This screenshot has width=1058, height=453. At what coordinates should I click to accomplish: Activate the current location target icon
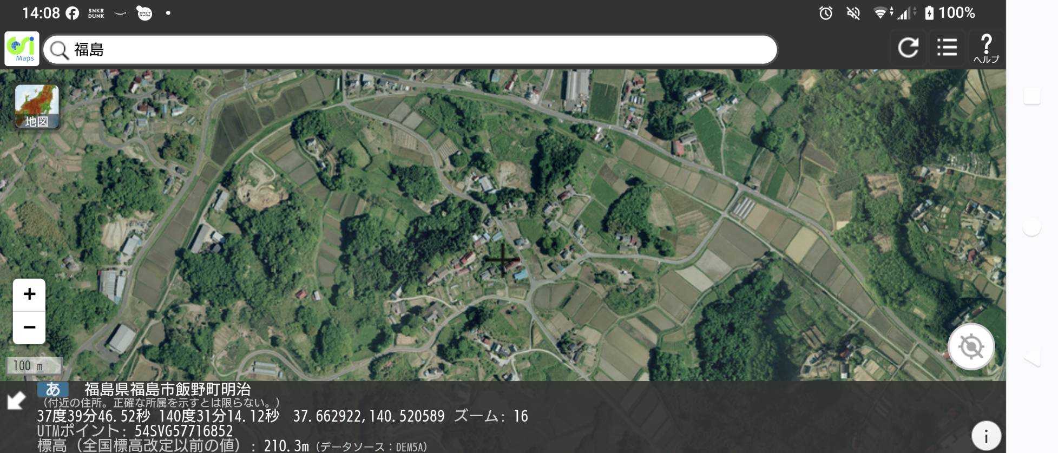pyautogui.click(x=971, y=346)
